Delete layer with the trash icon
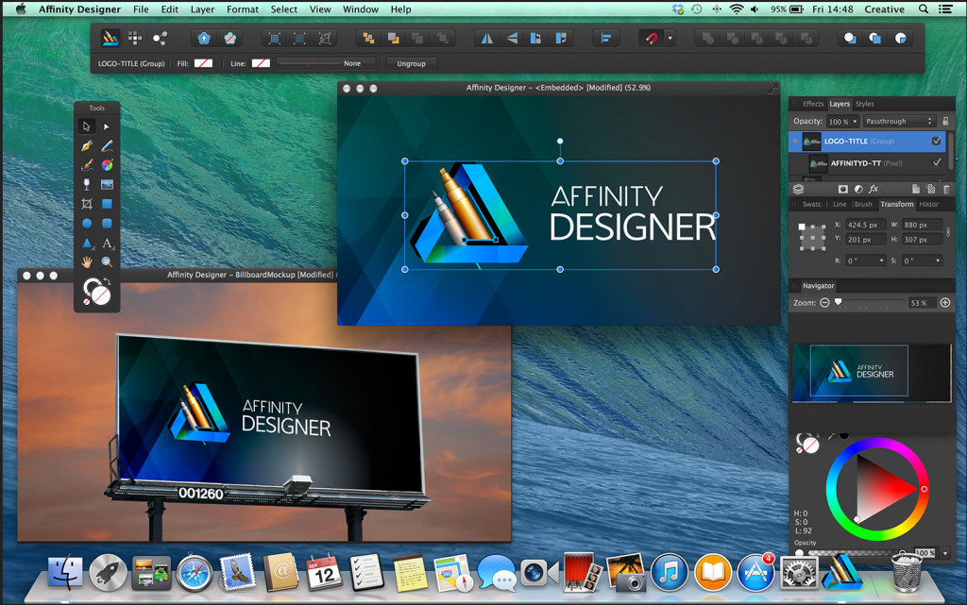 (946, 190)
